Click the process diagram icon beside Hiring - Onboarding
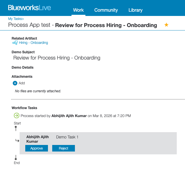The width and height of the screenshot is (185, 178). tap(15, 43)
